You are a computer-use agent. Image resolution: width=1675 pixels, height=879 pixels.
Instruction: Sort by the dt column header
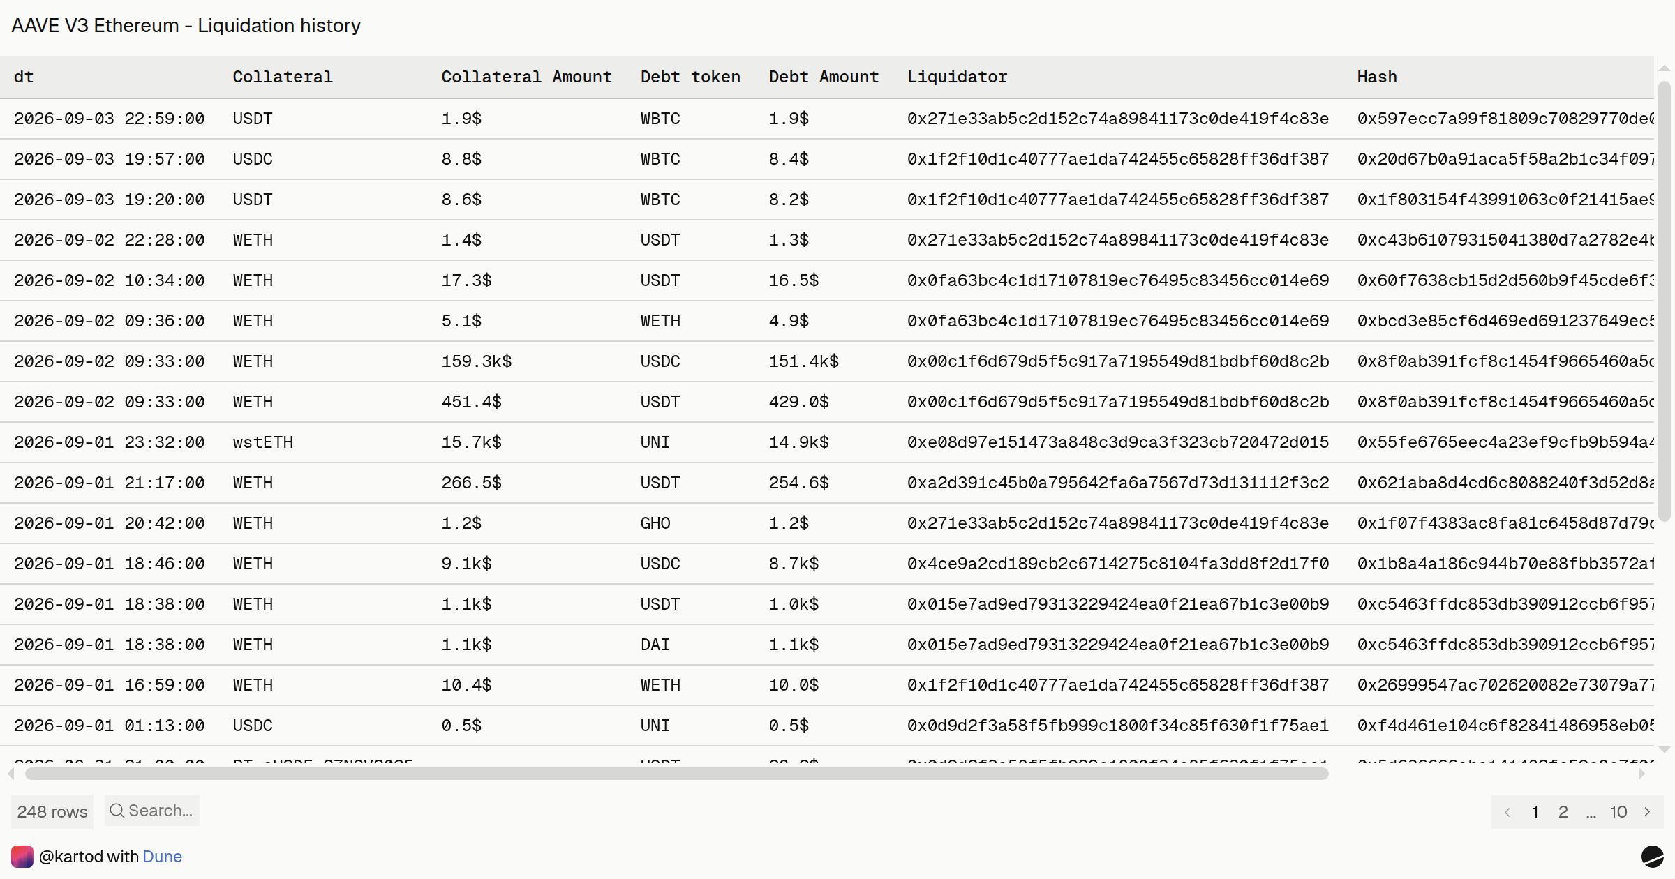(x=24, y=77)
